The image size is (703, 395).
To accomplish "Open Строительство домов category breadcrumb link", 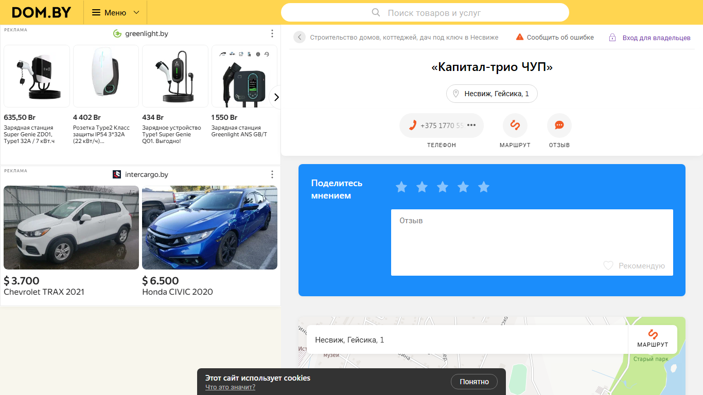I will (x=403, y=38).
